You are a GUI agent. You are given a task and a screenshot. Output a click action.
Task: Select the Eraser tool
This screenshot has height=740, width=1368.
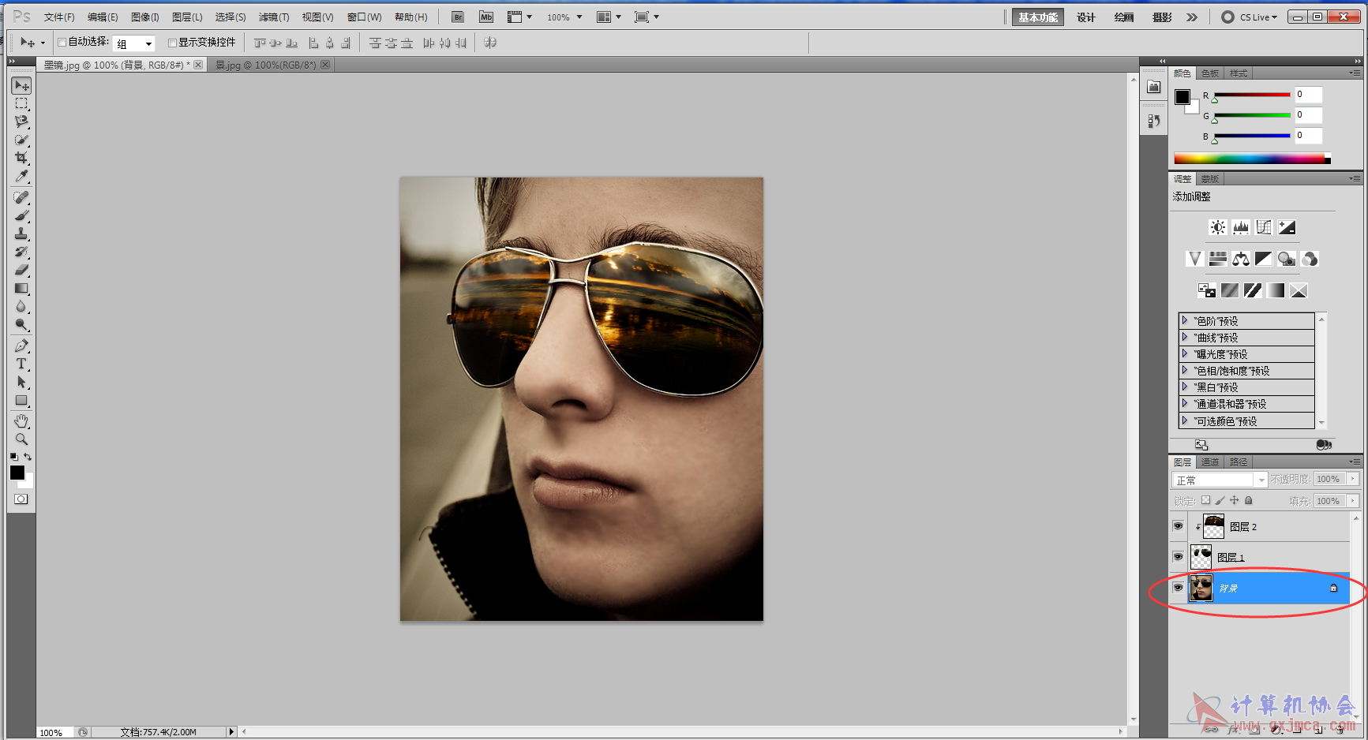(21, 270)
